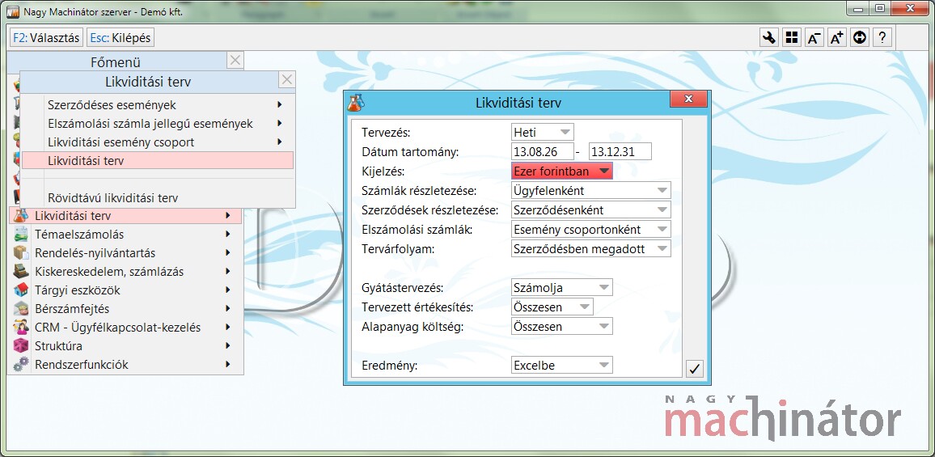
Task: Open Szerződések részletezése dropdown
Action: 591,210
